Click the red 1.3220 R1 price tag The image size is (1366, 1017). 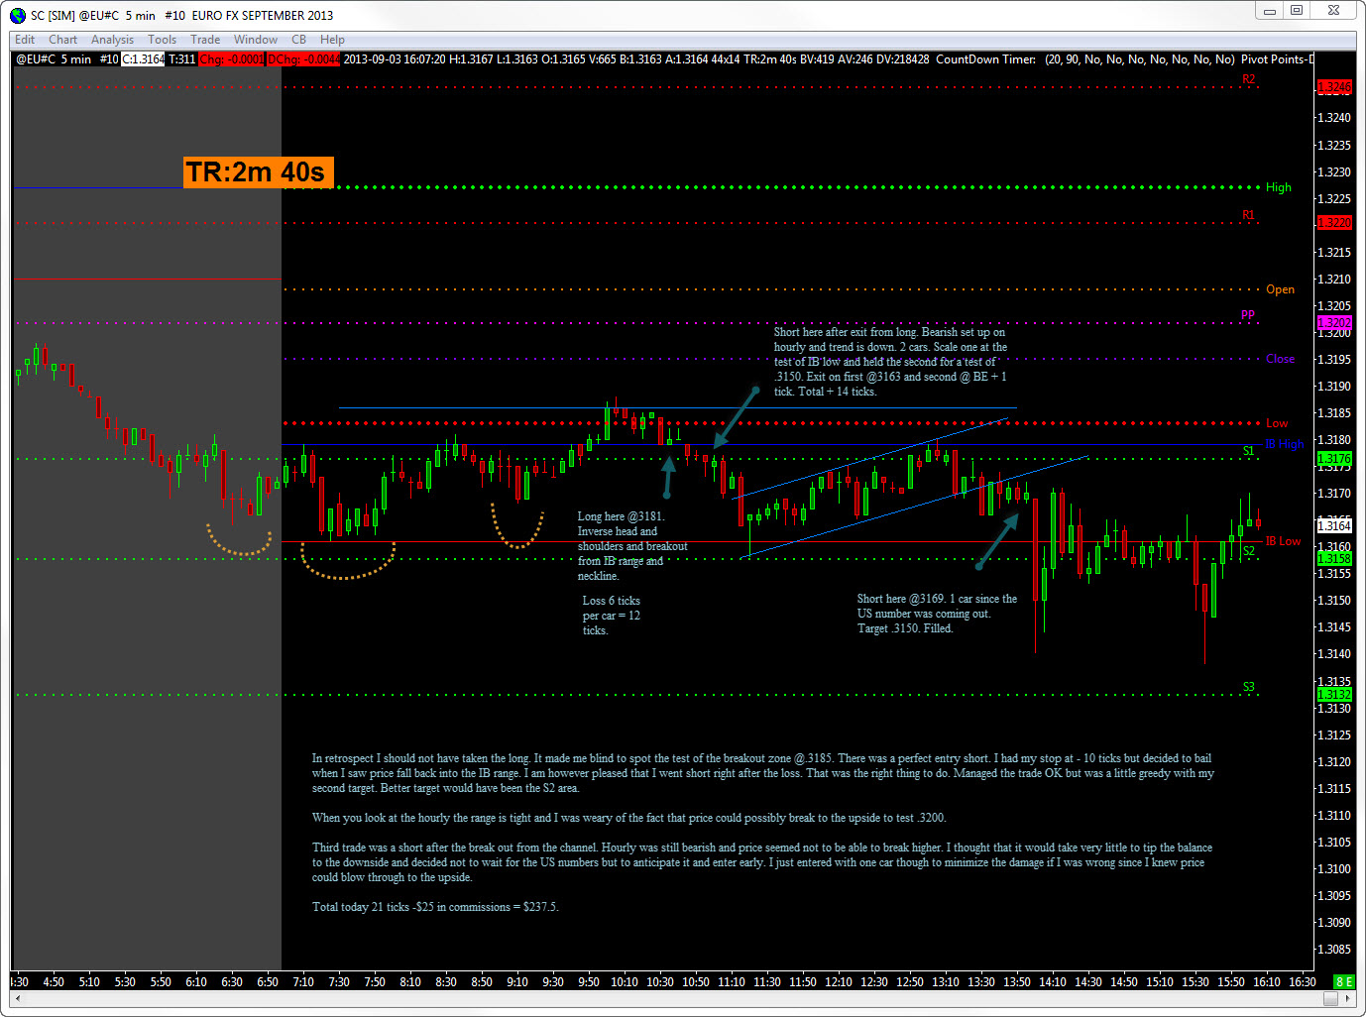(1334, 223)
